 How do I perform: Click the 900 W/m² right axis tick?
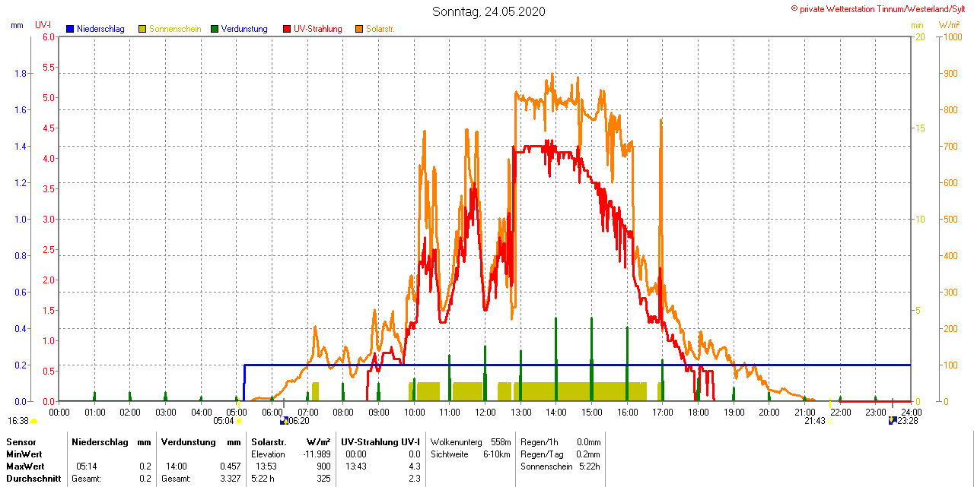tap(950, 74)
